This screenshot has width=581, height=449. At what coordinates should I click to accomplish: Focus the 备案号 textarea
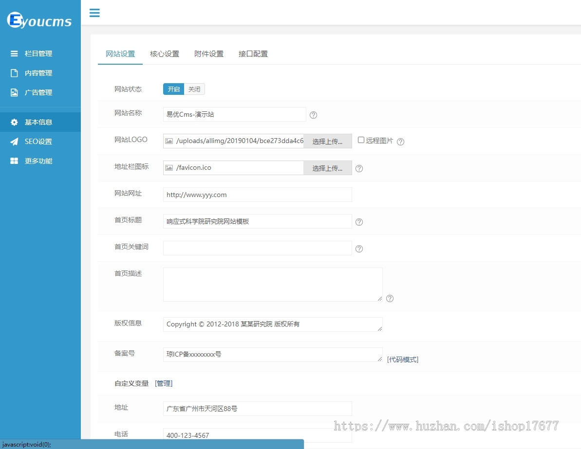coord(273,355)
